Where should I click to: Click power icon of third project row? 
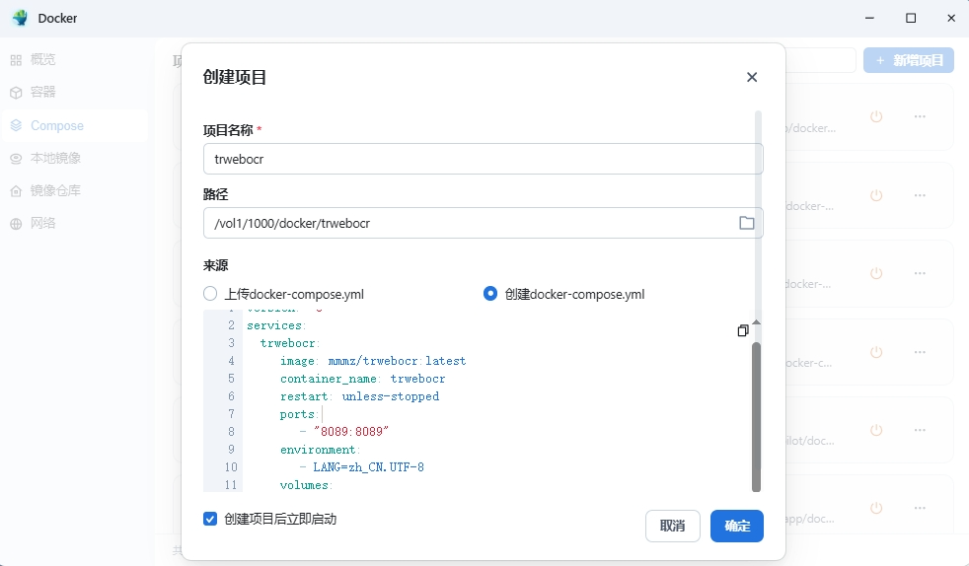click(876, 273)
